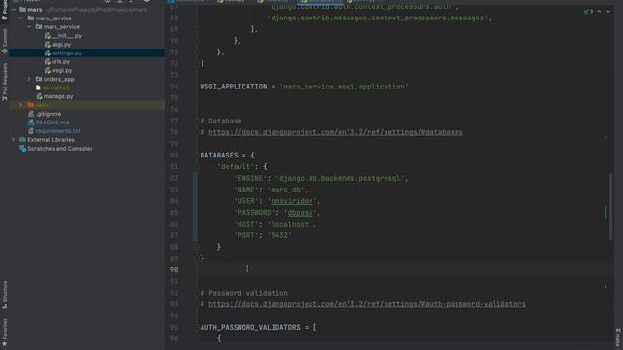The width and height of the screenshot is (623, 350).
Task: Collapse the inner mars_service package
Action: click(x=29, y=27)
